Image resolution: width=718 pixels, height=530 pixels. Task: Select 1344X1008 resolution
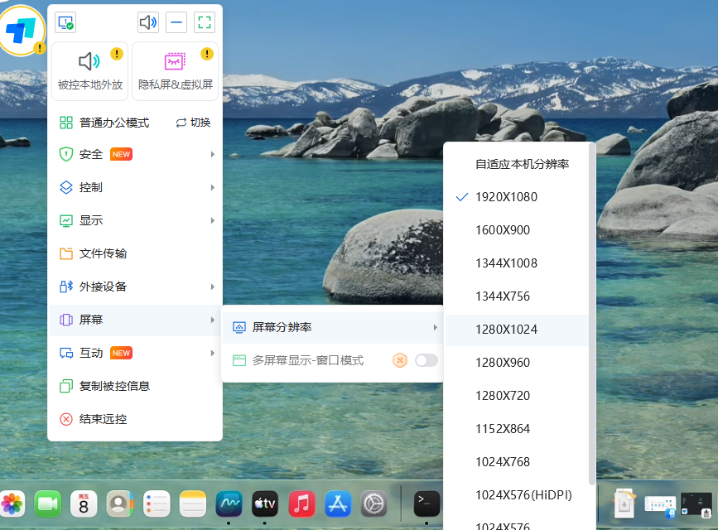(x=517, y=263)
